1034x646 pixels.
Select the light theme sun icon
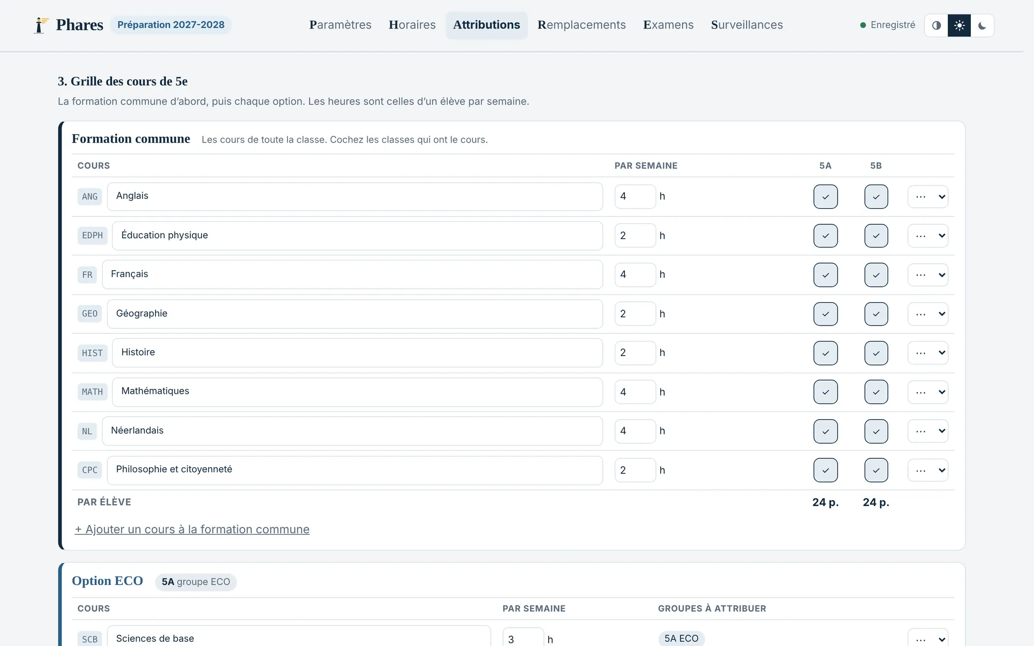959,25
